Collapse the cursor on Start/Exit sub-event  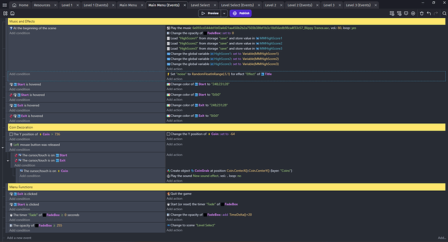pos(8,161)
